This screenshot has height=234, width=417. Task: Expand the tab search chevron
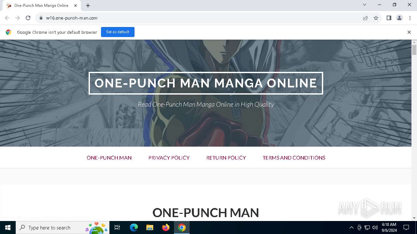(x=365, y=5)
